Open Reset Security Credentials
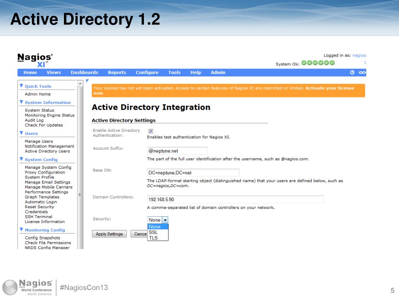The height and width of the screenshot is (299, 399). (39, 209)
